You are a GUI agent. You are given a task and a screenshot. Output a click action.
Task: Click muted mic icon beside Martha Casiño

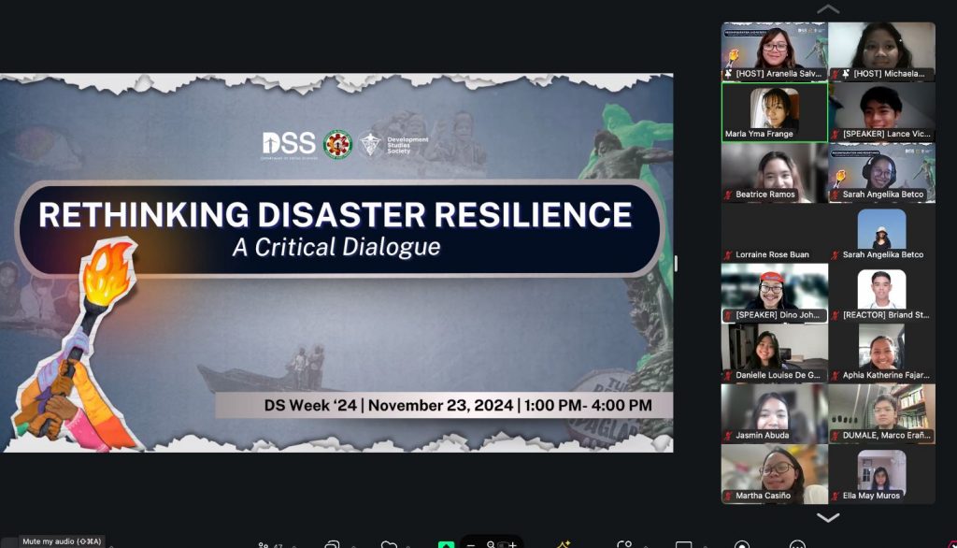click(x=728, y=496)
